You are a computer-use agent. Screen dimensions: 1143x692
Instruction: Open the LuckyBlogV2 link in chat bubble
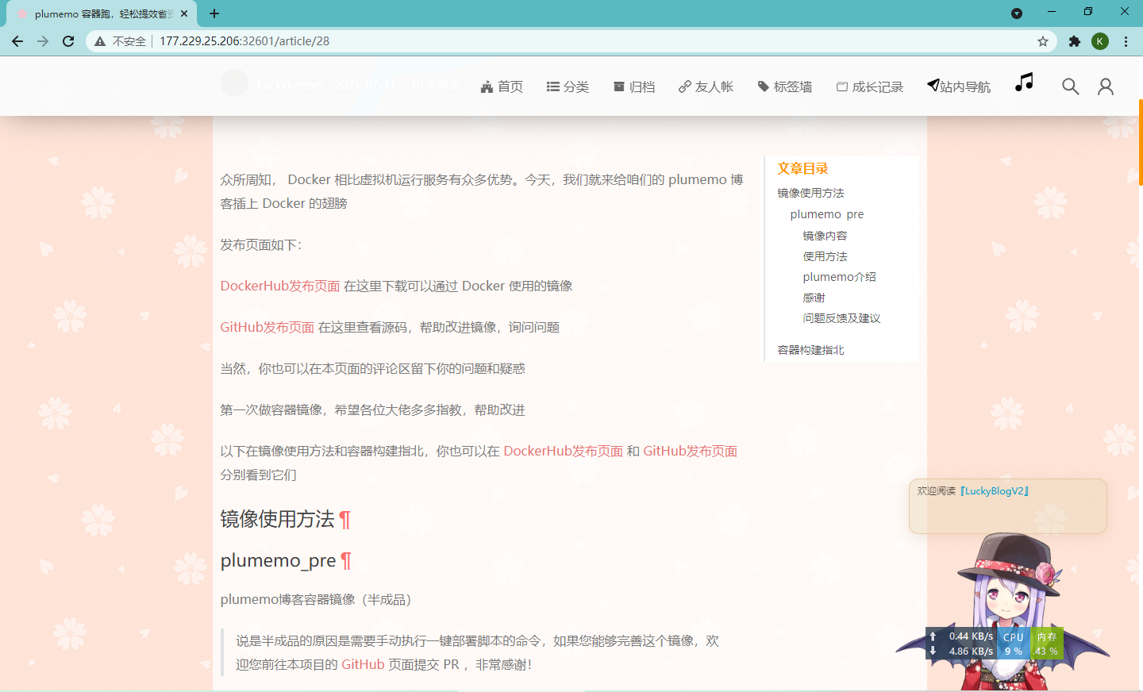(x=995, y=491)
